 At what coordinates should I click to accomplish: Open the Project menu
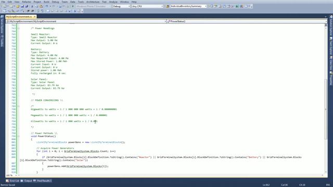pos(37,2)
